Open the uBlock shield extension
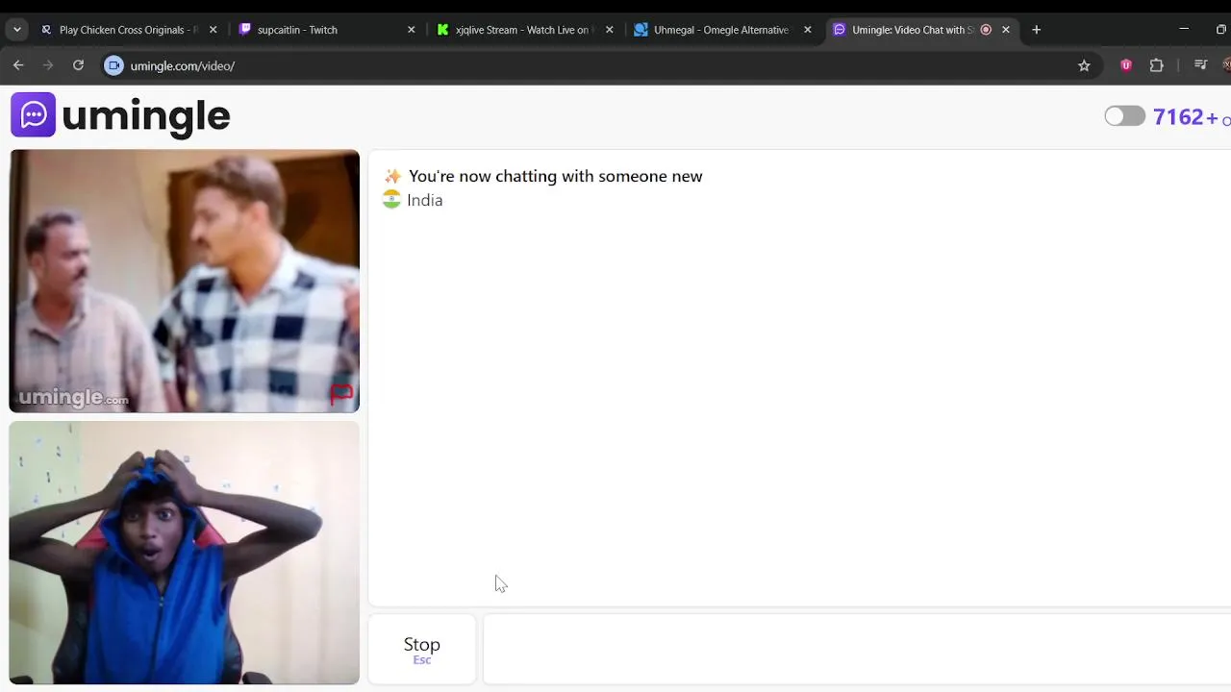This screenshot has width=1231, height=692. coord(1126,65)
